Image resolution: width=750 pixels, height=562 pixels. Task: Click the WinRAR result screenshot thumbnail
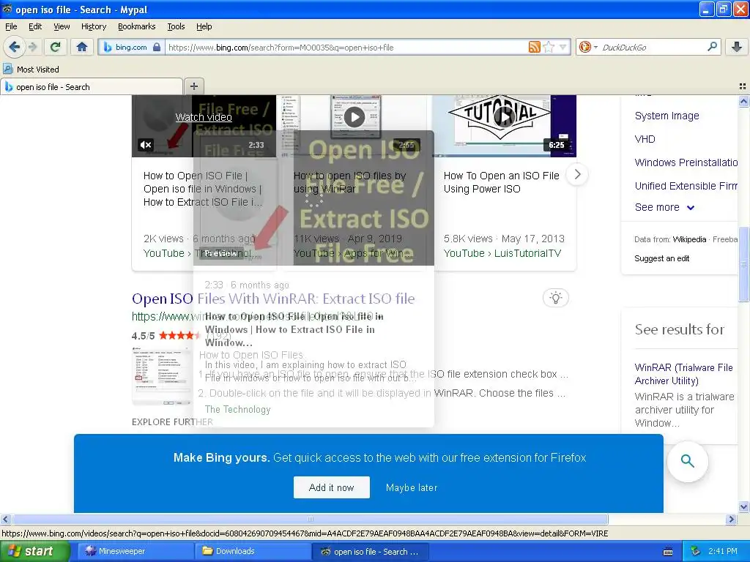(x=161, y=376)
